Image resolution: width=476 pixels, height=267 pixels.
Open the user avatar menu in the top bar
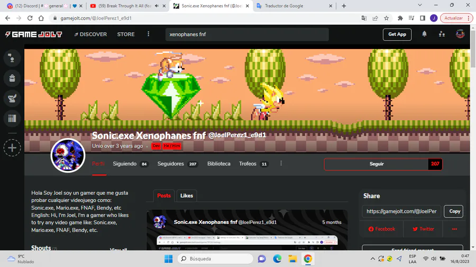tap(460, 34)
